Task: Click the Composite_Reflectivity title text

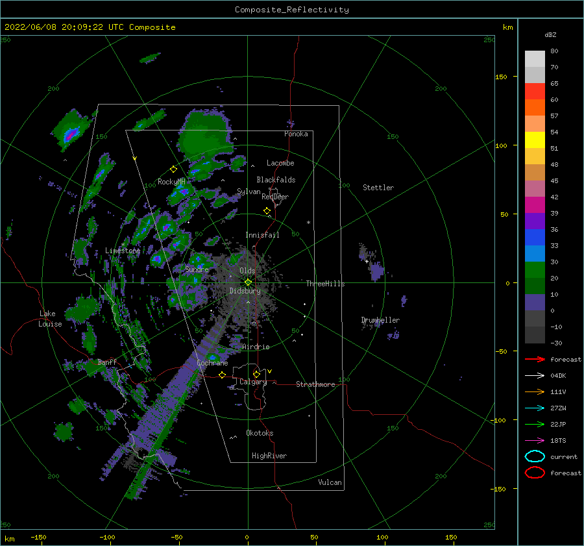Action: pyautogui.click(x=292, y=10)
